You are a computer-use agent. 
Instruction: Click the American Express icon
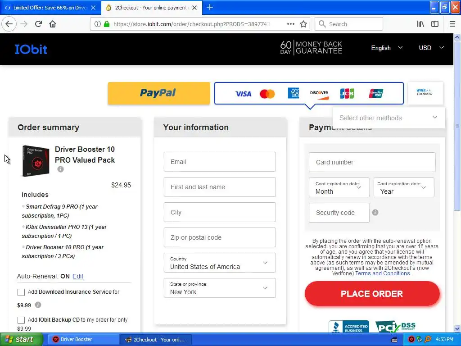click(x=294, y=93)
